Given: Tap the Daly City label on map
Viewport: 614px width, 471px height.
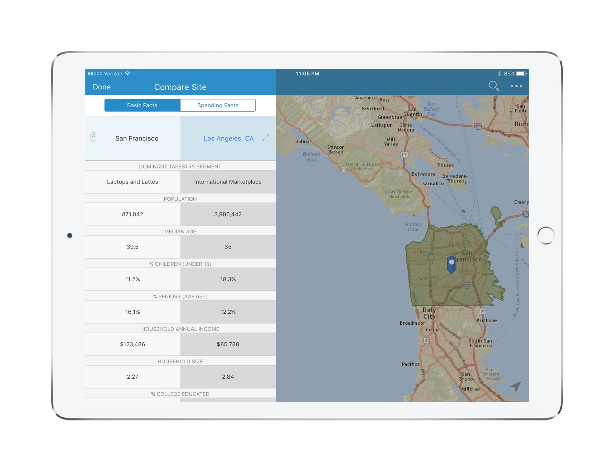Looking at the screenshot, I should pos(429,313).
